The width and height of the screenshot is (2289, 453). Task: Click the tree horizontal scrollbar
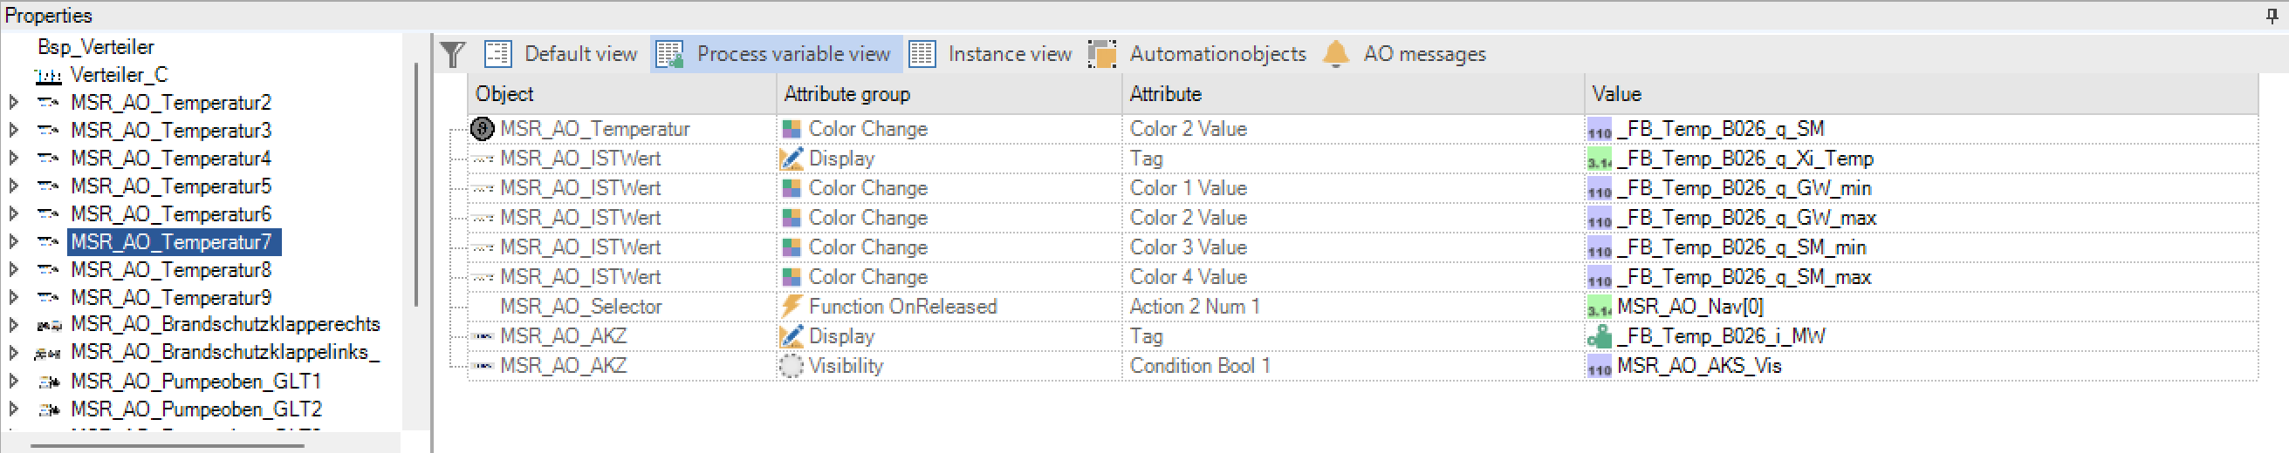[167, 445]
